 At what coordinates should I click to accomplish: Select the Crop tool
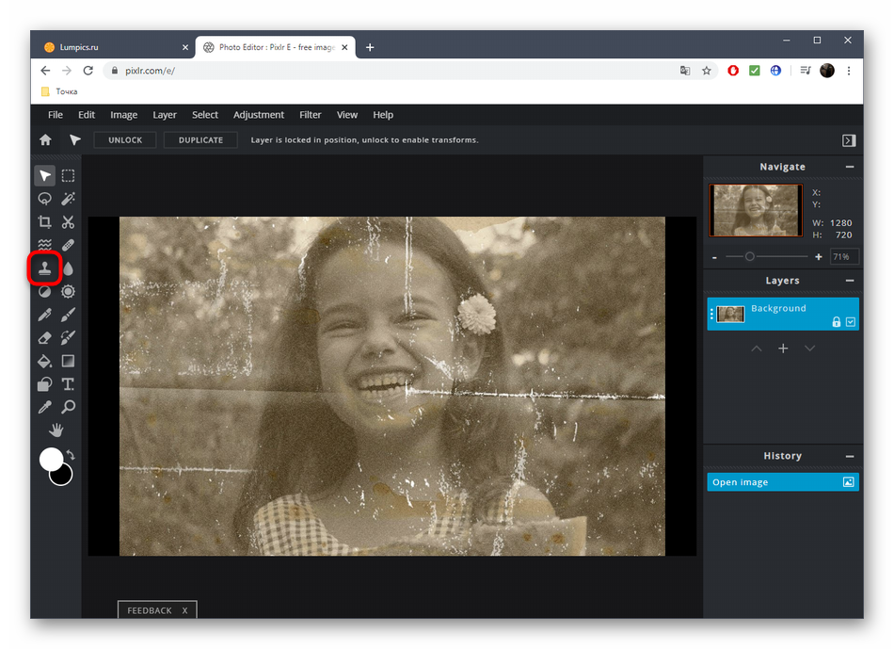(44, 222)
